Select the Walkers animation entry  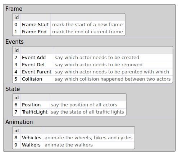[x=31, y=145]
